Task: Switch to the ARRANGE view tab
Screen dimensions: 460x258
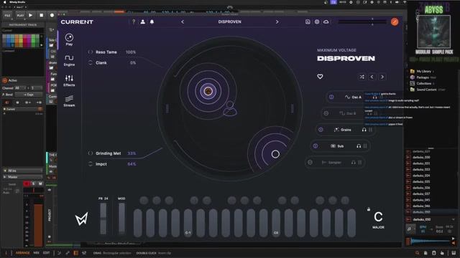Action: [22, 253]
